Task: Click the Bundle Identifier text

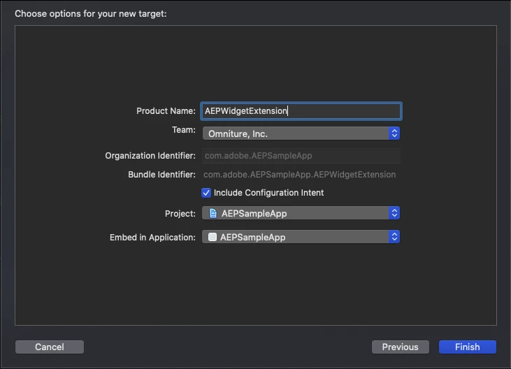Action: point(300,175)
